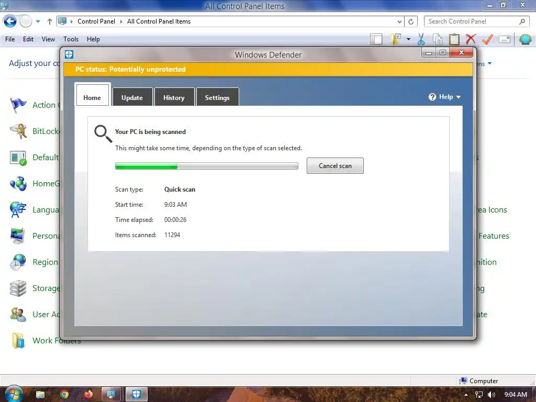Click the Paste clipboard toolbar icon
This screenshot has width=536, height=402.
click(x=454, y=39)
